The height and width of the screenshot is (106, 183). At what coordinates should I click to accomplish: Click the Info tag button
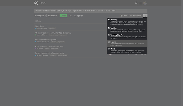click(x=124, y=16)
